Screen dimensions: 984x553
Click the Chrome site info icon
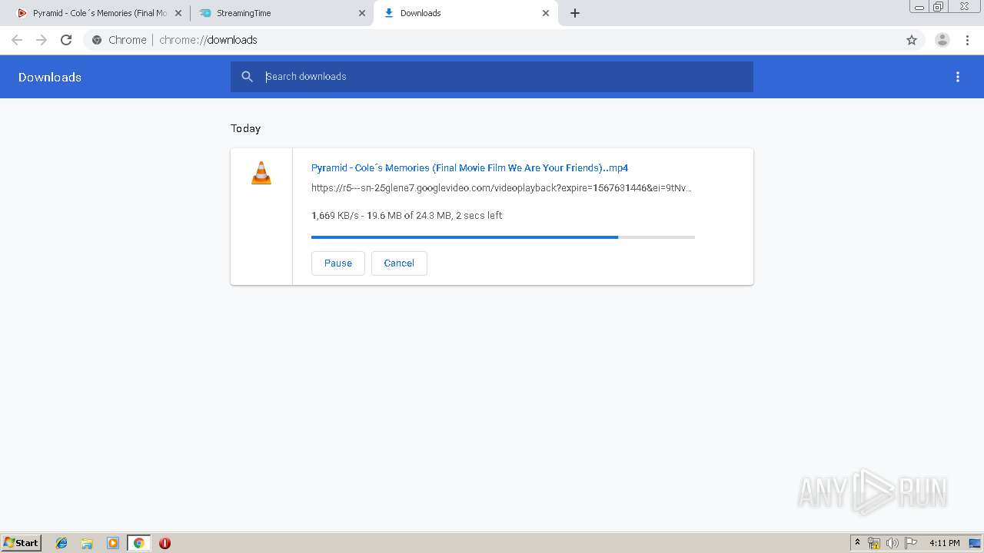pos(97,40)
